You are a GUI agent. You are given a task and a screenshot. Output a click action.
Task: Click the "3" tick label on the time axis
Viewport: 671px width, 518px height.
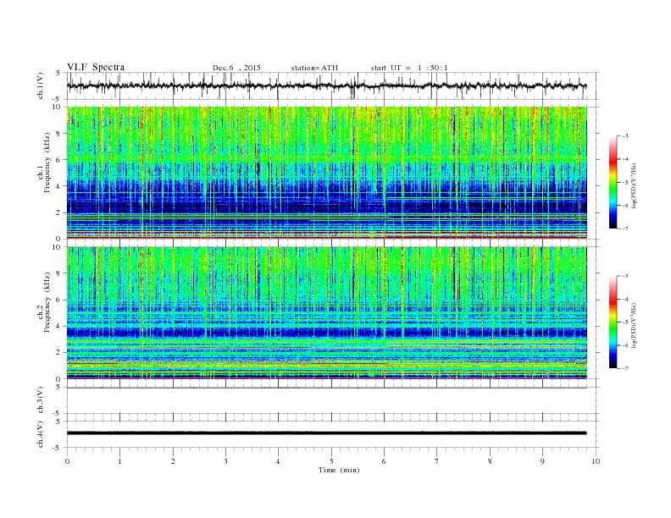pyautogui.click(x=225, y=461)
